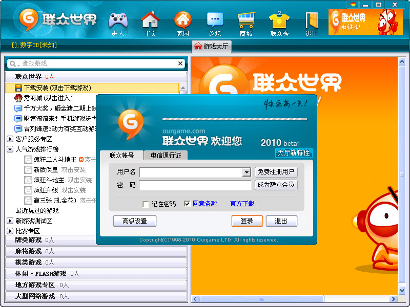
Task: Click the orange H badge after 疯狂二人斗地主
Action: 81,159
